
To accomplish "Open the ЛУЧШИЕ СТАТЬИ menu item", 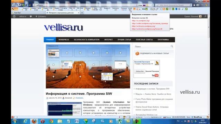I will [x=124, y=40].
